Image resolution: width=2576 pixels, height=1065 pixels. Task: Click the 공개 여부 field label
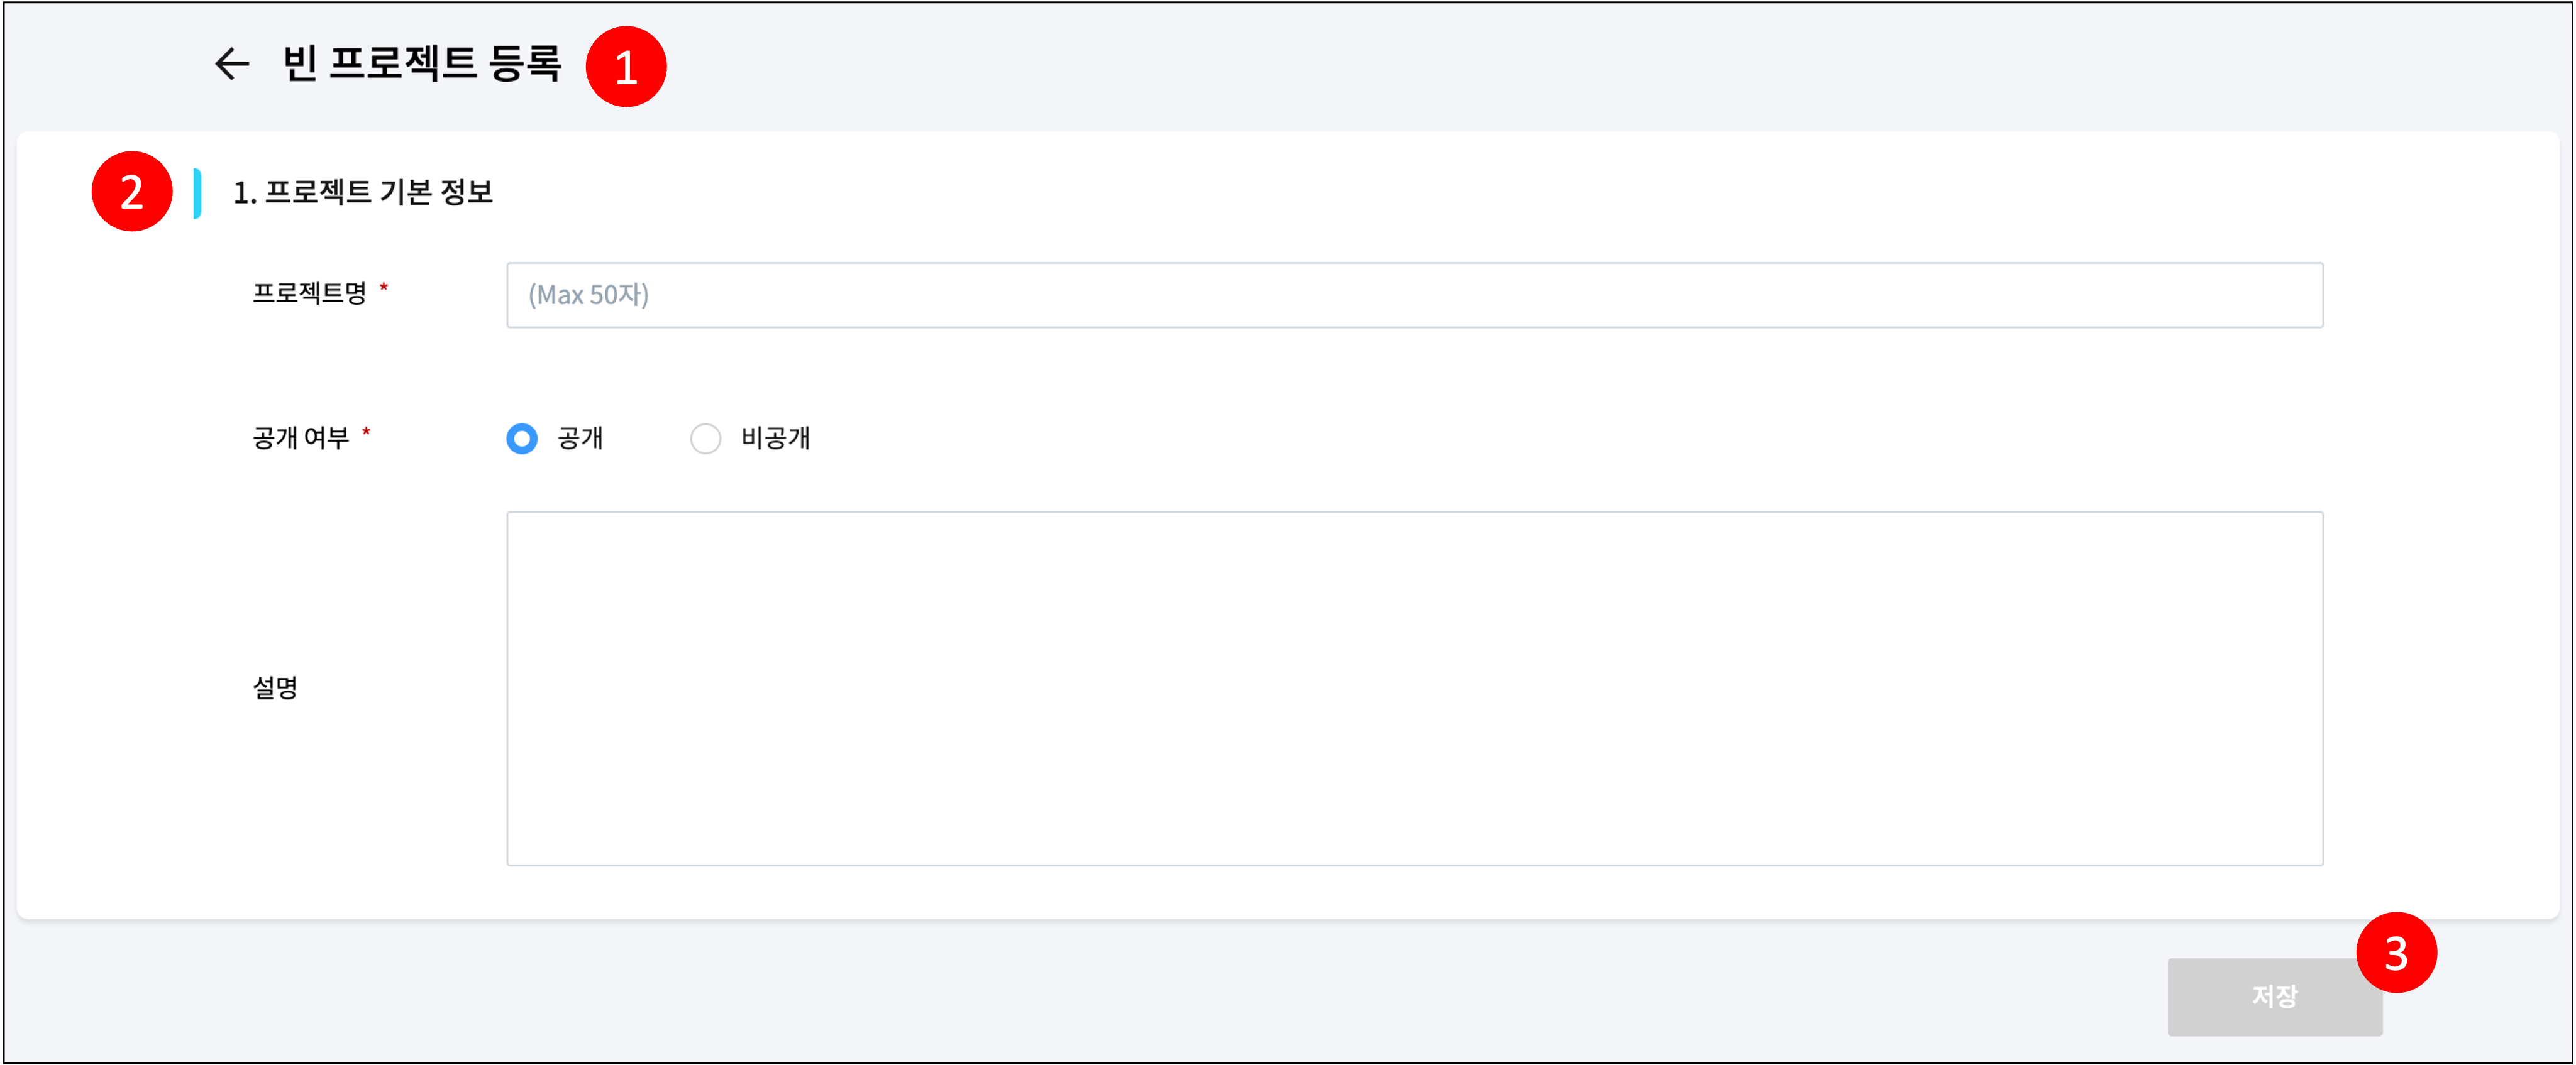point(300,439)
